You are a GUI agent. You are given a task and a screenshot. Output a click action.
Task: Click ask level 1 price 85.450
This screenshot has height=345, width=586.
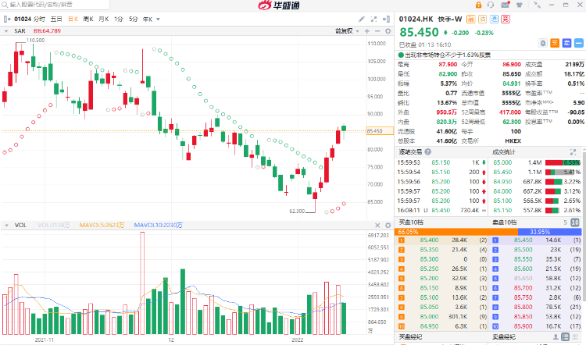[523, 240]
